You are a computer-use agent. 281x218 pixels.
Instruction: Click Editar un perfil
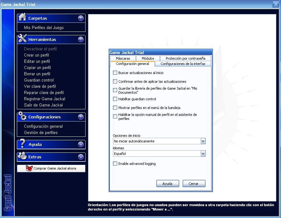coord(37,62)
